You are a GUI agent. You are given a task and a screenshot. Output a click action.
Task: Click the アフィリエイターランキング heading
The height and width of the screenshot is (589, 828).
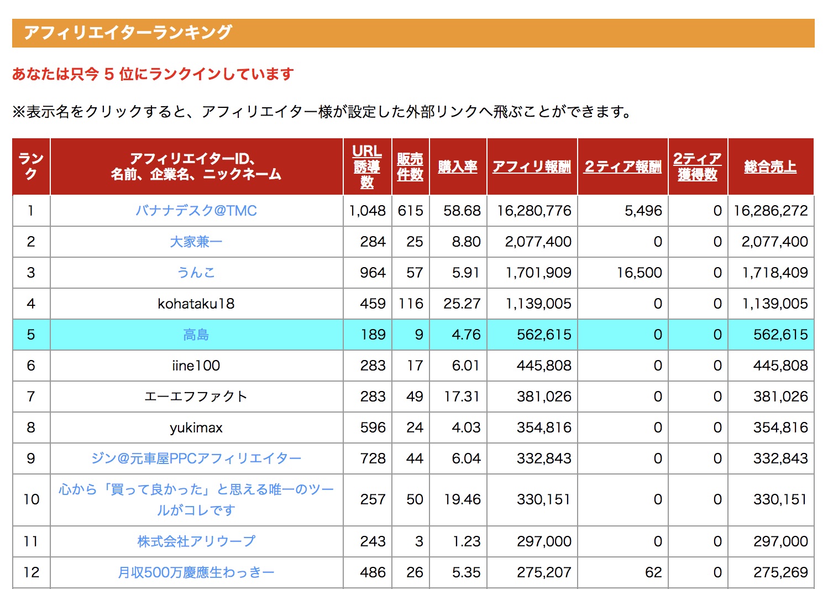pos(128,33)
